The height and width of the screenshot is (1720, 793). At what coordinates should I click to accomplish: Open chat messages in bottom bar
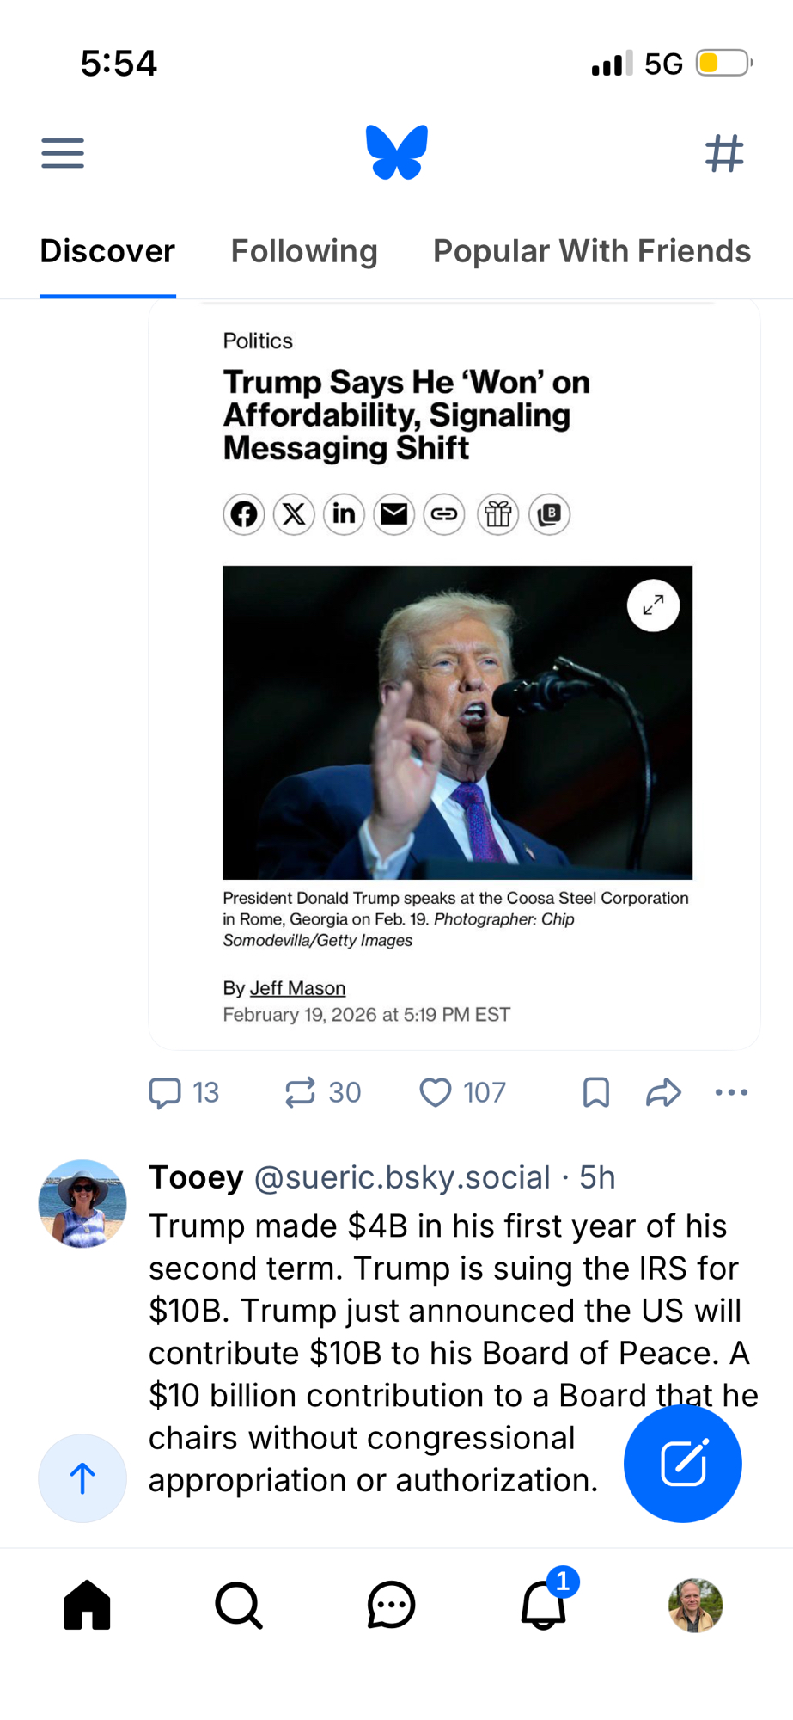(391, 1605)
